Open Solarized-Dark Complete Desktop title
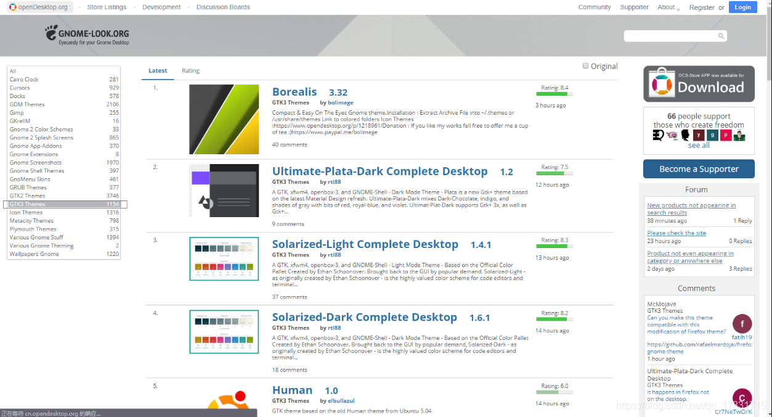 (365, 317)
